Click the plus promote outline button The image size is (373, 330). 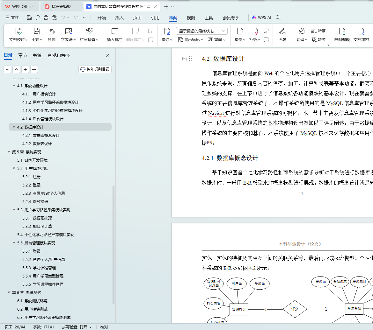click(25, 69)
